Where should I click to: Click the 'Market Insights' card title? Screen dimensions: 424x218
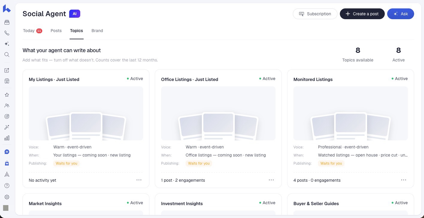tap(45, 204)
